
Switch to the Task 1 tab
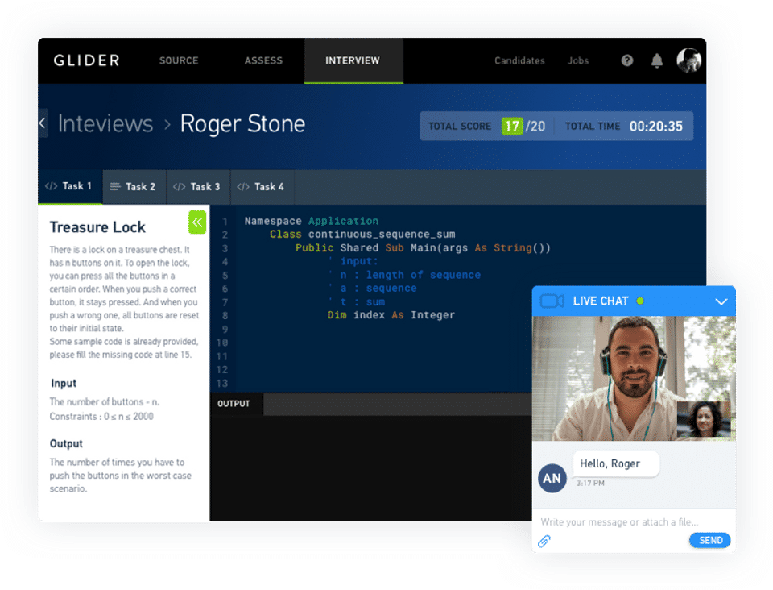click(70, 187)
